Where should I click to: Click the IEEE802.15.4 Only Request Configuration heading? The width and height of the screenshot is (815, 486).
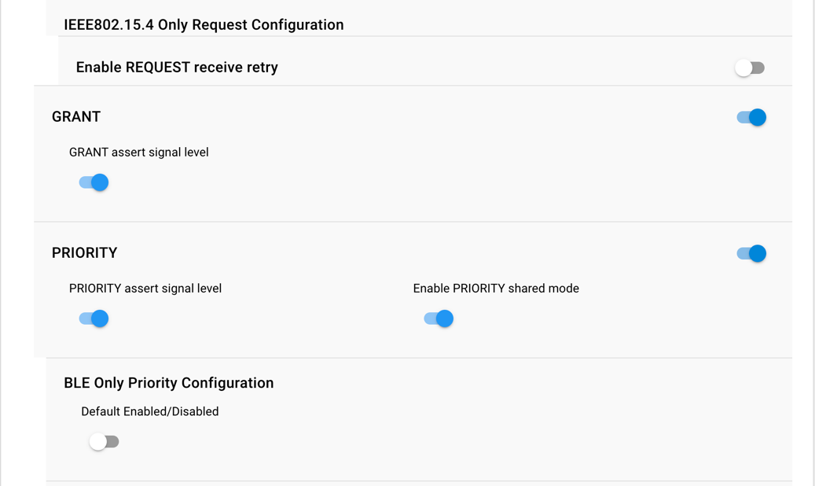204,25
